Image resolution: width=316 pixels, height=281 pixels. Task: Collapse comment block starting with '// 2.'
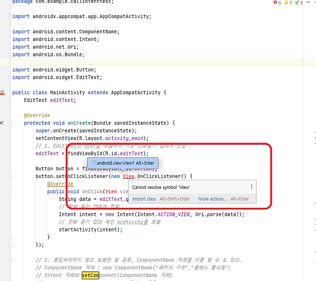[x=10, y=260]
